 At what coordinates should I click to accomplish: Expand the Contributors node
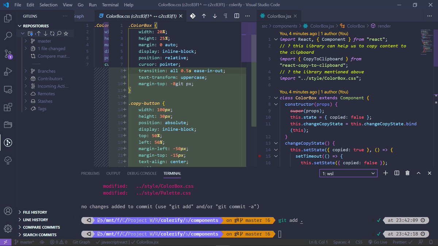[x=26, y=79]
